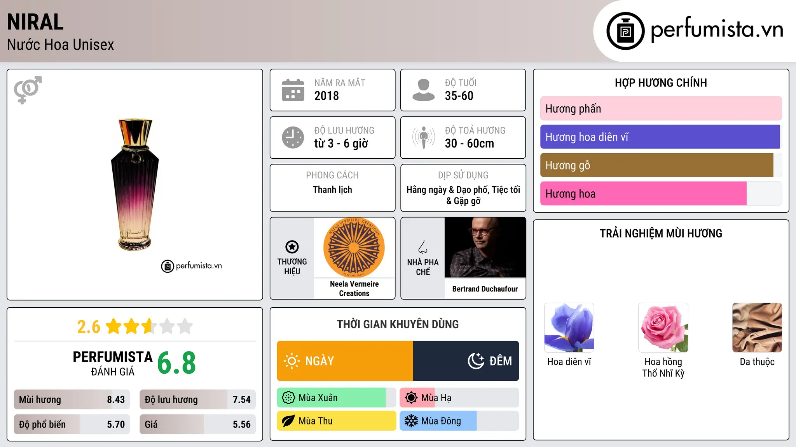Viewport: 796px width, 447px height.
Task: Click the moon icon in the Đêm bar
Action: (476, 361)
